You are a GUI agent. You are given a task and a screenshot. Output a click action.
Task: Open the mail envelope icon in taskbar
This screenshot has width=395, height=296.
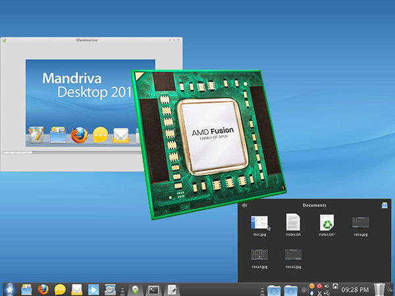click(77, 289)
